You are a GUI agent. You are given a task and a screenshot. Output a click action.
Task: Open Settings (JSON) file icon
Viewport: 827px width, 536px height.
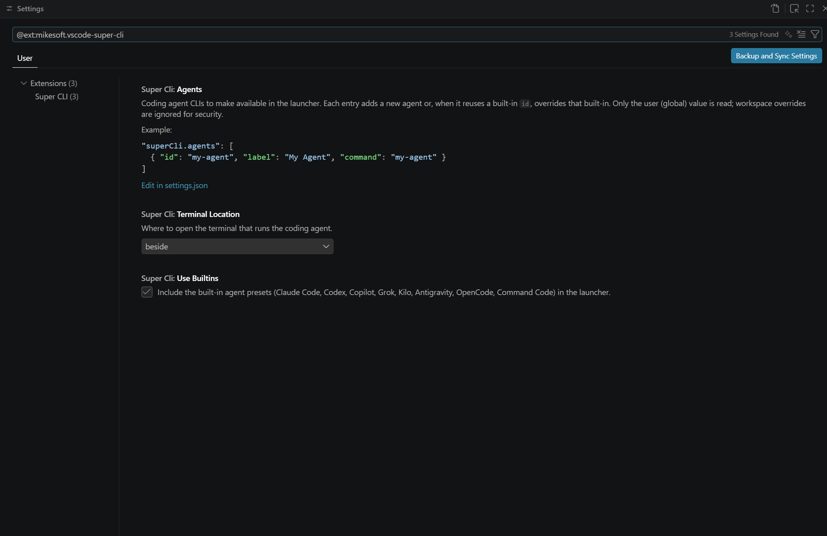[775, 8]
